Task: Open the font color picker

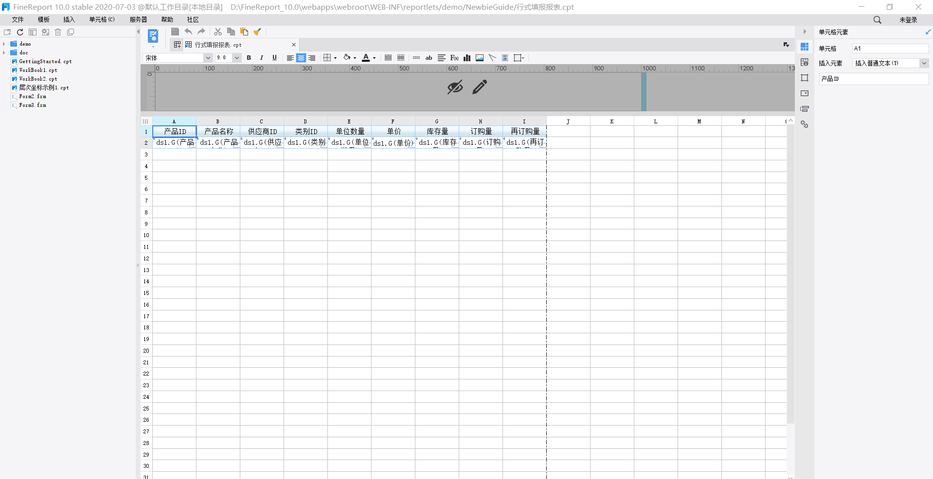Action: point(369,58)
